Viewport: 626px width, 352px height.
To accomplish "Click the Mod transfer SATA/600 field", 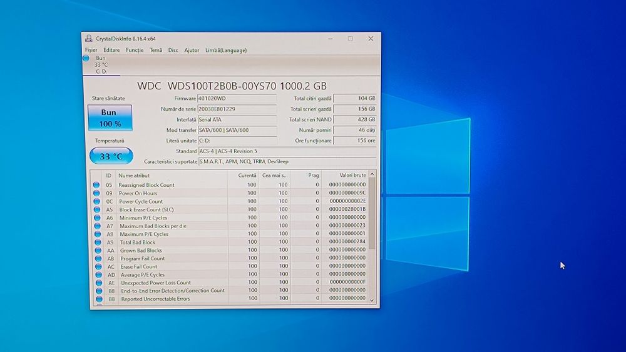I will pyautogui.click(x=237, y=130).
